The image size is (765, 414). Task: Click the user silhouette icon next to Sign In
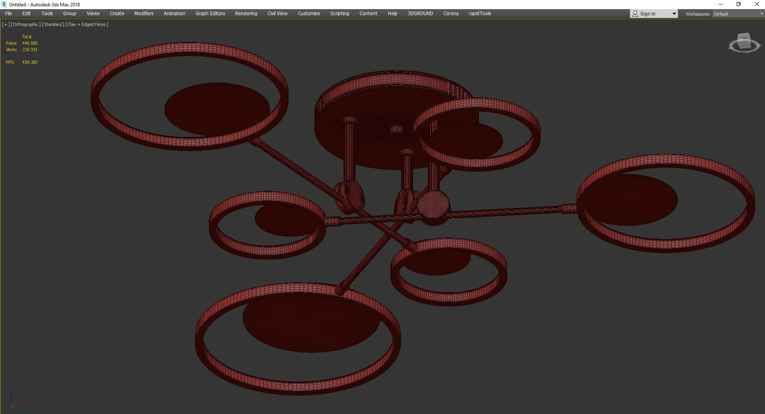pos(635,13)
